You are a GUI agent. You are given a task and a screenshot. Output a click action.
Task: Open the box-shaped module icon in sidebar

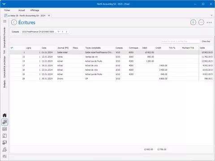pos(4,136)
